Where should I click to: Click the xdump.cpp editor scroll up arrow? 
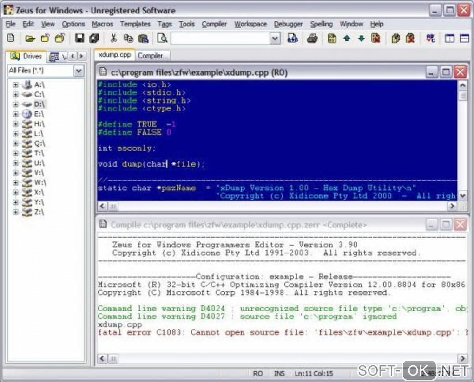point(462,85)
